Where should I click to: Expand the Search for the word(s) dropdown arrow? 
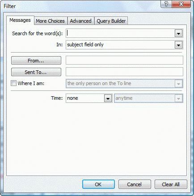click(x=178, y=33)
